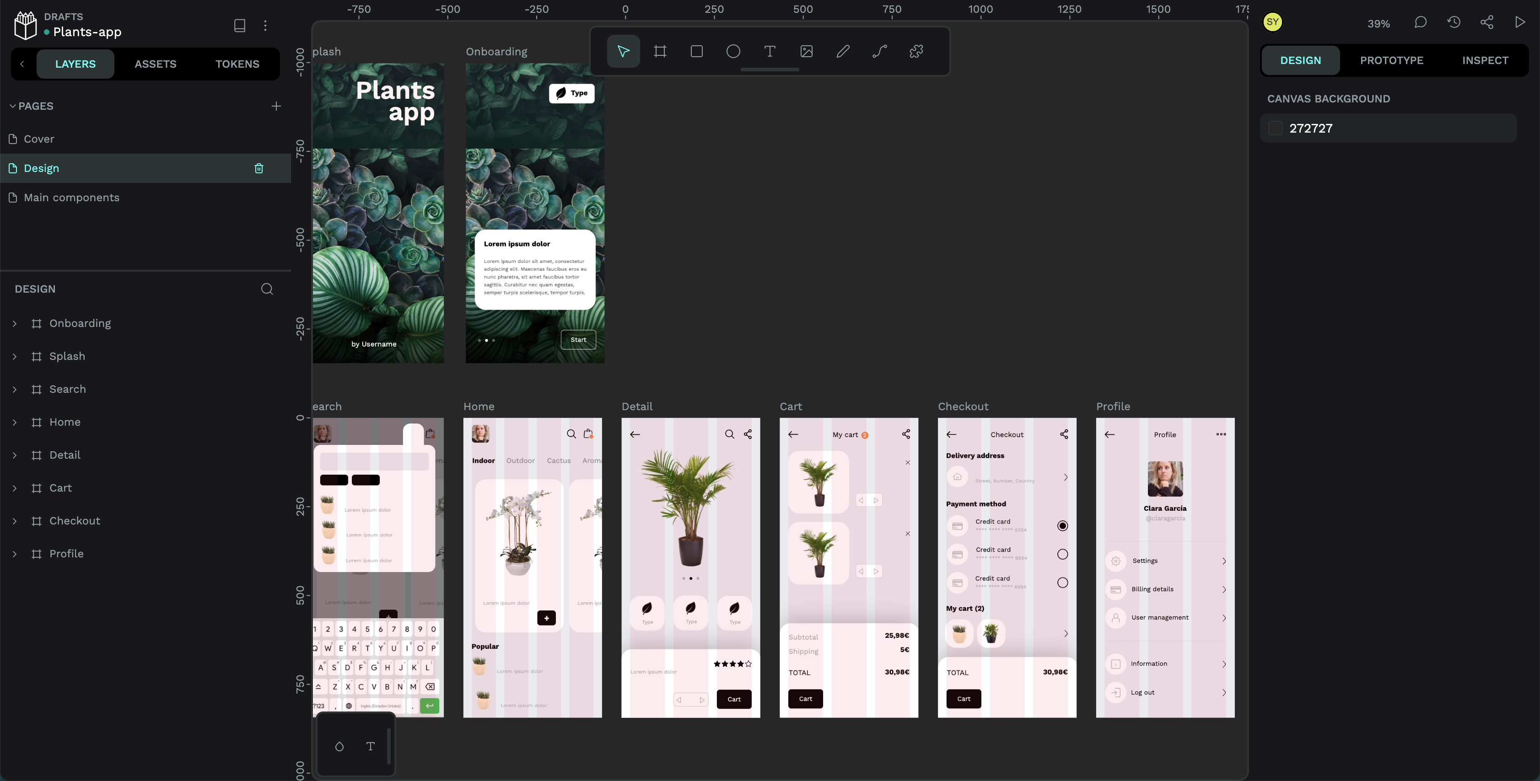Expand the Onboarding layer
The width and height of the screenshot is (1540, 781).
pyautogui.click(x=15, y=323)
